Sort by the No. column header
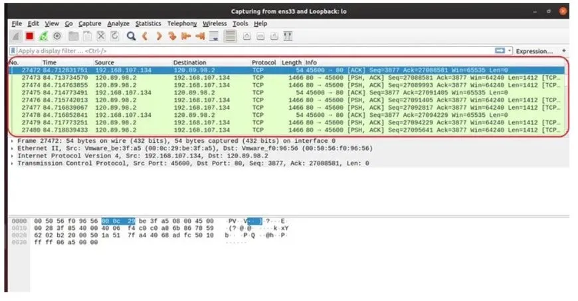Screen dimensions: 578x301 click(25, 62)
